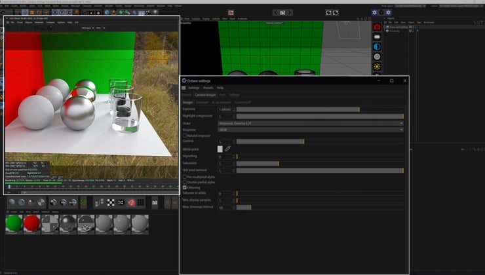Image resolution: width=485 pixels, height=275 pixels.
Task: Open Objects menu in Live Viewer
Action: pyautogui.click(x=28, y=22)
